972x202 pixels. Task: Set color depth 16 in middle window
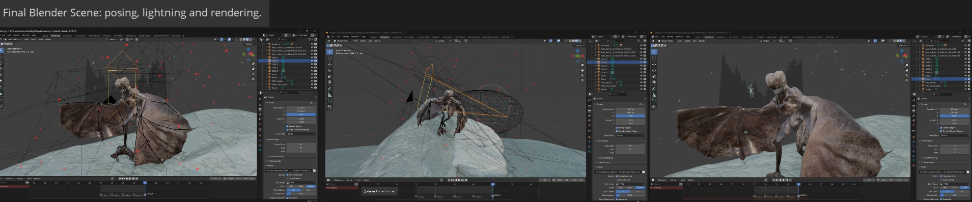(637, 191)
